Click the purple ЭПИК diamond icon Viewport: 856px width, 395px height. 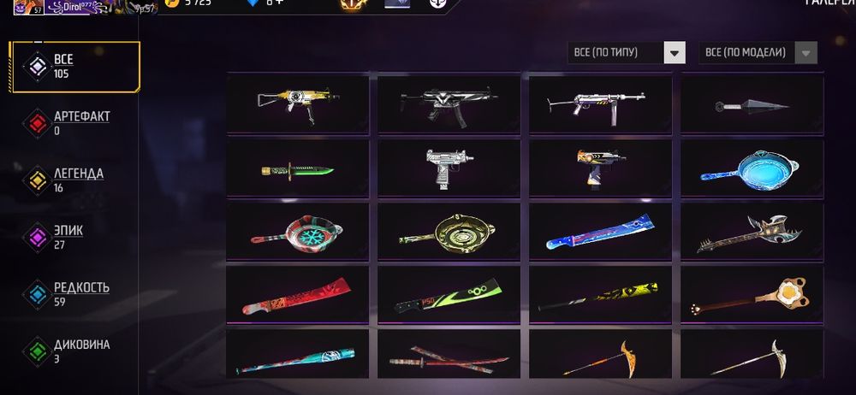click(37, 238)
